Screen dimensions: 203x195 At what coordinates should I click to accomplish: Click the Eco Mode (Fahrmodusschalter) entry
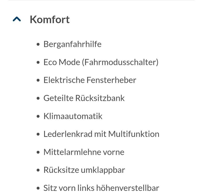[101, 62]
